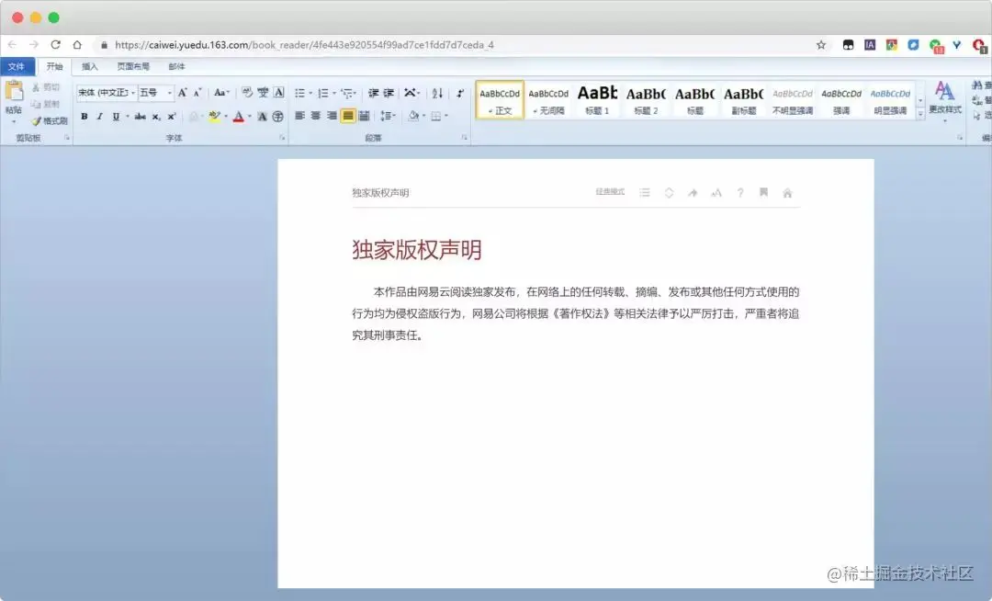
Task: Click the Character Shading icon
Action: coord(262,117)
